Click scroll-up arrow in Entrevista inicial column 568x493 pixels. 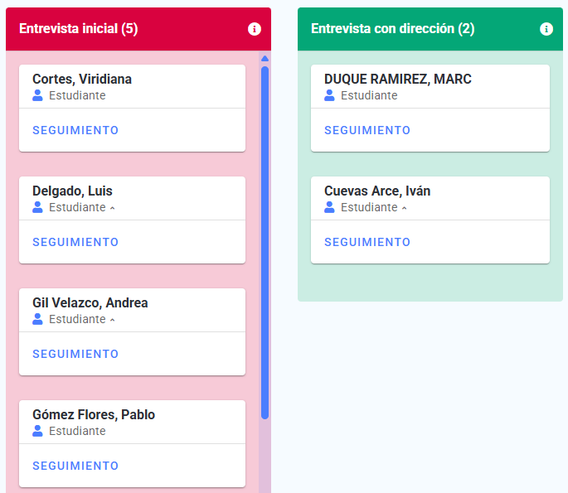265,58
